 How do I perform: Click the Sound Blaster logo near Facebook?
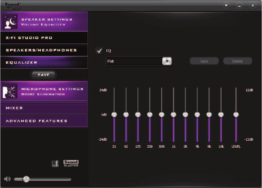71,163
